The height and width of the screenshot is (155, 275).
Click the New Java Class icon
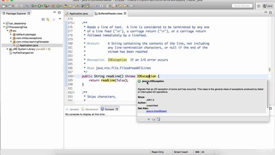click(58, 6)
